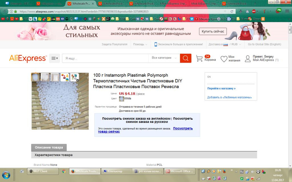
Task: Click the Характеристики товара heading
Action: click(53, 155)
